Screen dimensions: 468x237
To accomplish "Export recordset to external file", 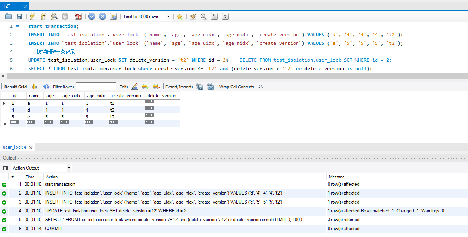I will click(199, 87).
